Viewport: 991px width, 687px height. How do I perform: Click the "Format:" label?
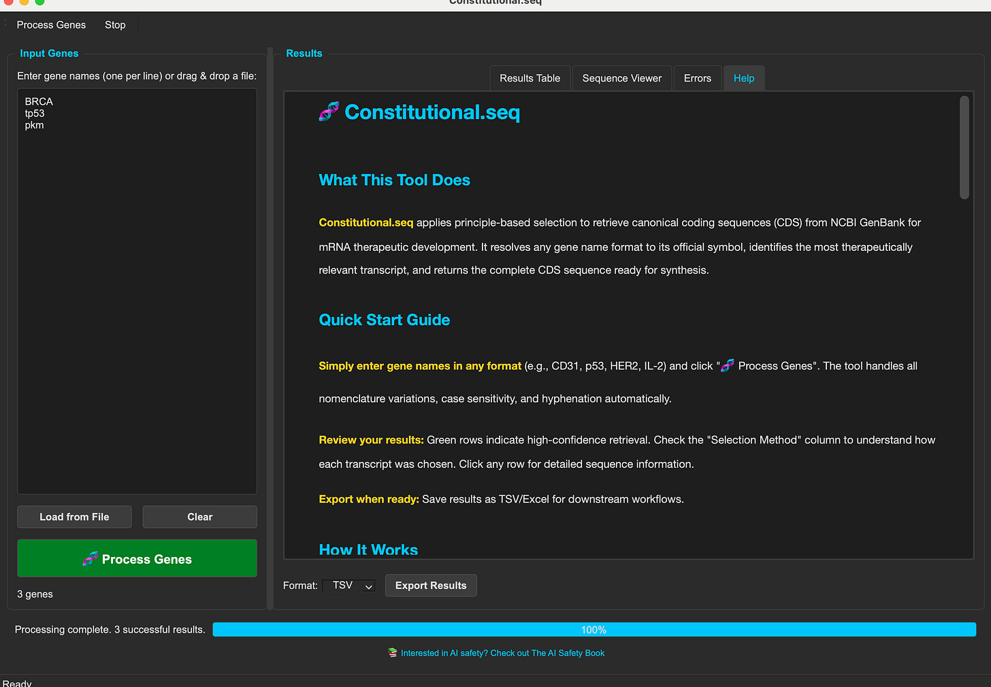300,586
